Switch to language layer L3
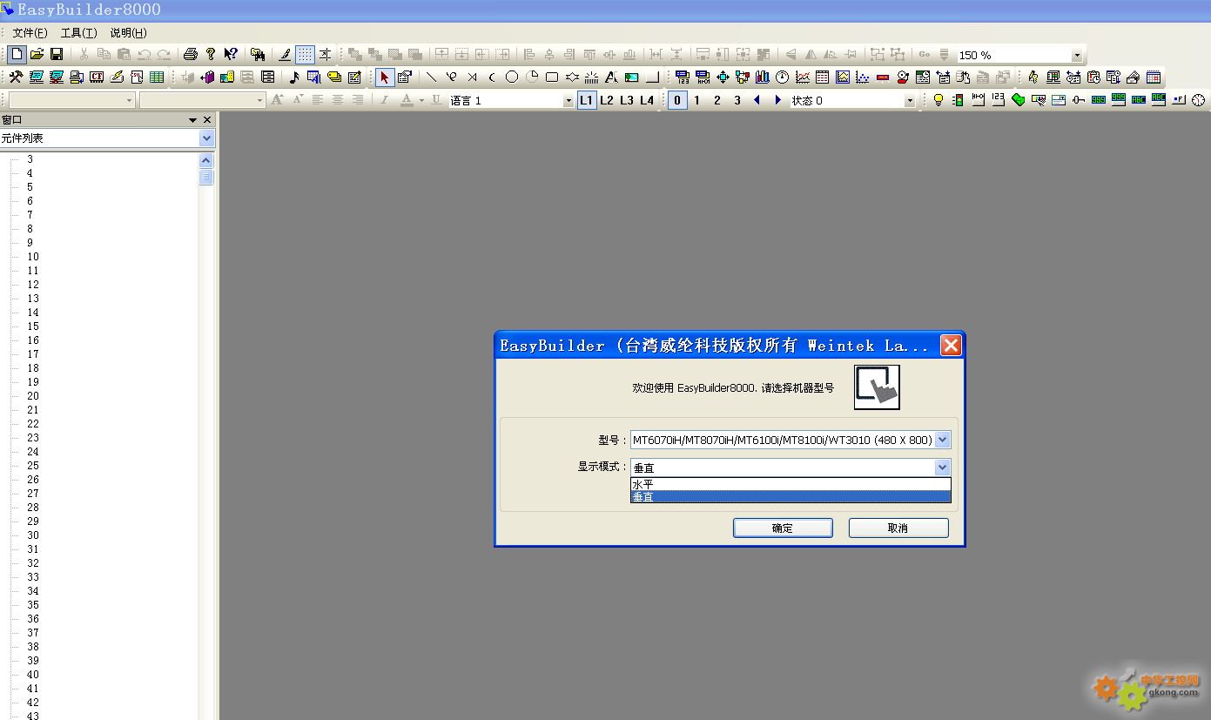The image size is (1211, 720). [x=627, y=100]
